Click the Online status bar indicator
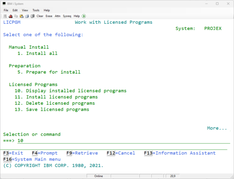The width and height of the screenshot is (234, 179). tap(99, 176)
